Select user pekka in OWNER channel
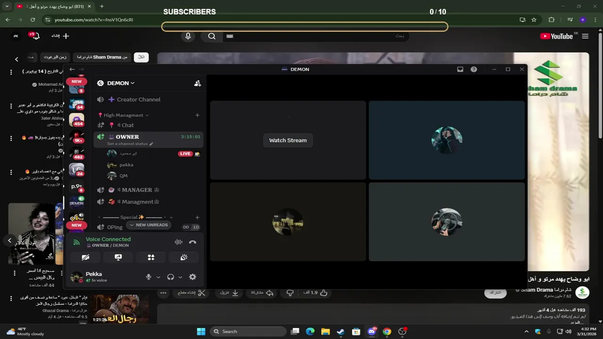The height and width of the screenshot is (339, 603). click(126, 165)
